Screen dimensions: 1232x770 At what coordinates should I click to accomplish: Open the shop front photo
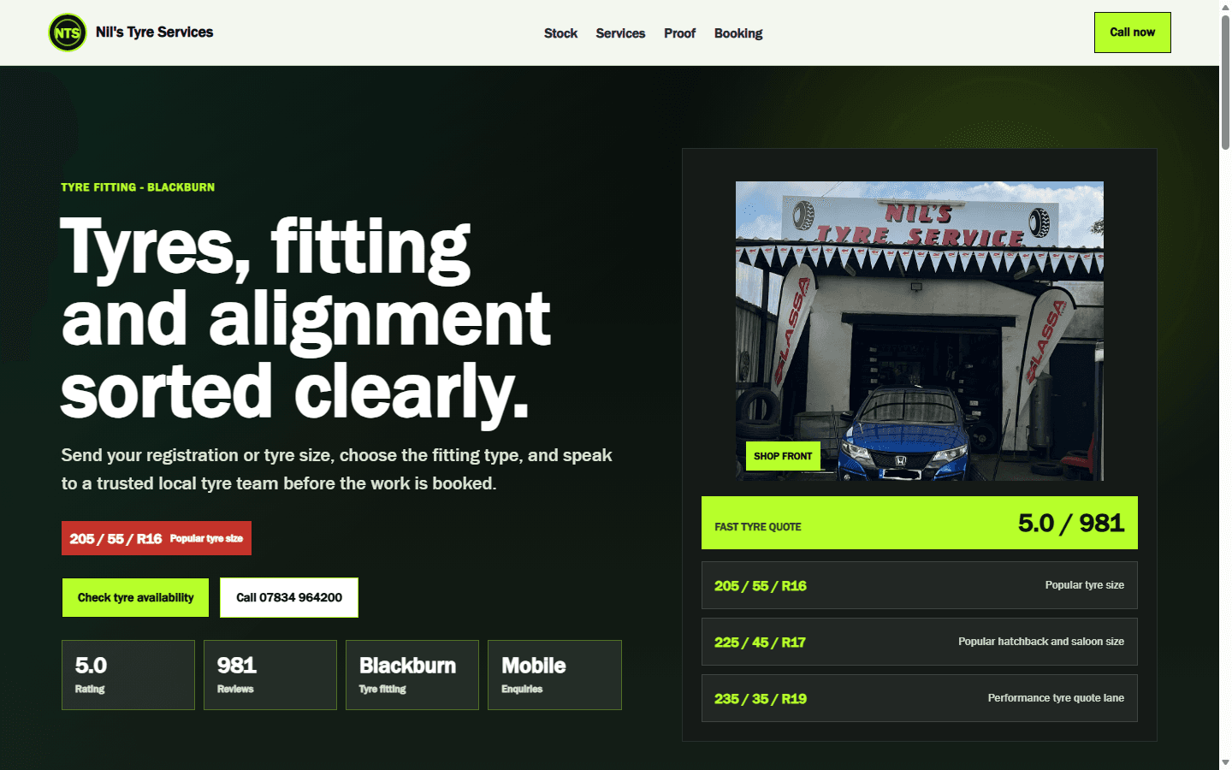(920, 331)
